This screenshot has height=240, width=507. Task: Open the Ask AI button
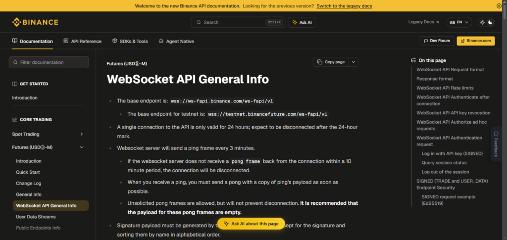[302, 22]
